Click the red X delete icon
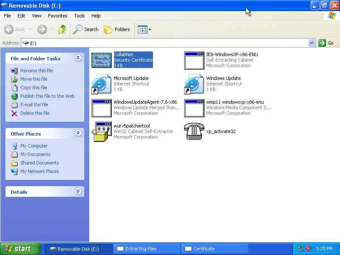 pos(14,113)
